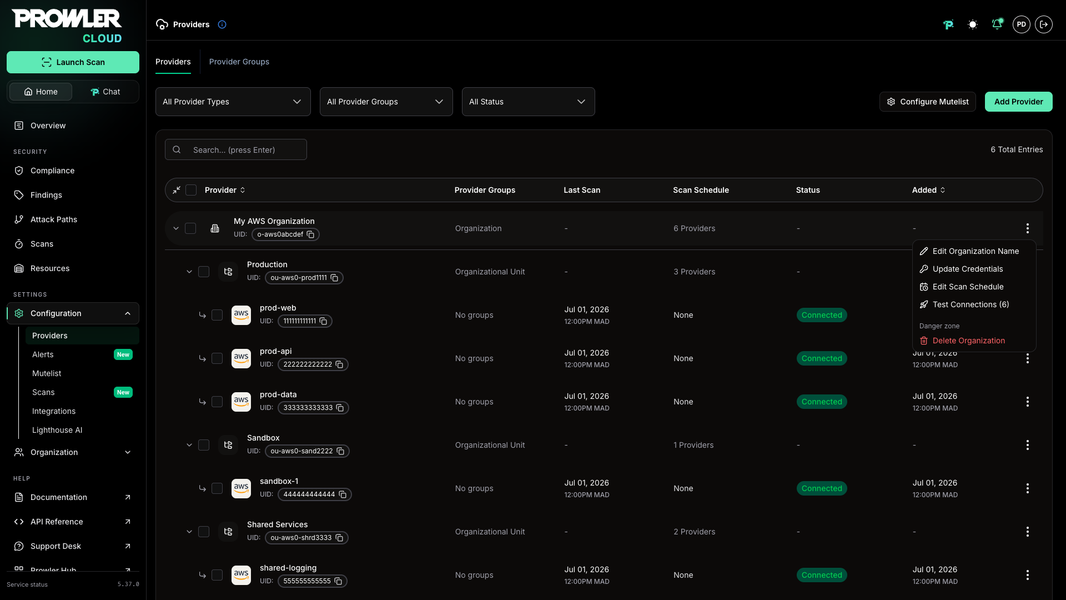Viewport: 1066px width, 600px height.
Task: Select prod-api checkbox
Action: click(x=217, y=358)
